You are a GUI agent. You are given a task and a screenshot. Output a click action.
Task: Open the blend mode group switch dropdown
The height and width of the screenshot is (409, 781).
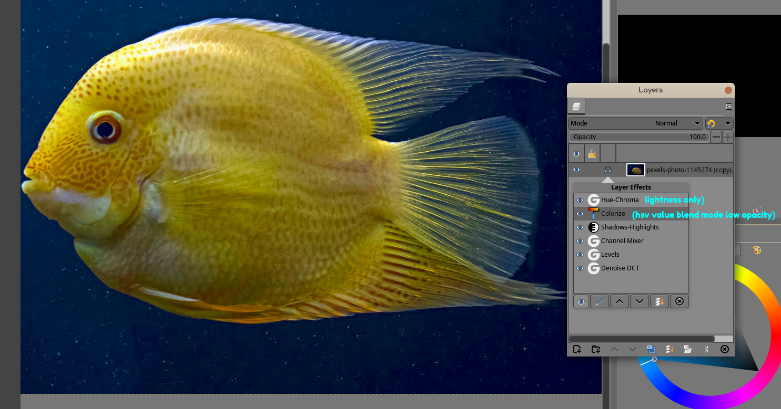pos(719,123)
